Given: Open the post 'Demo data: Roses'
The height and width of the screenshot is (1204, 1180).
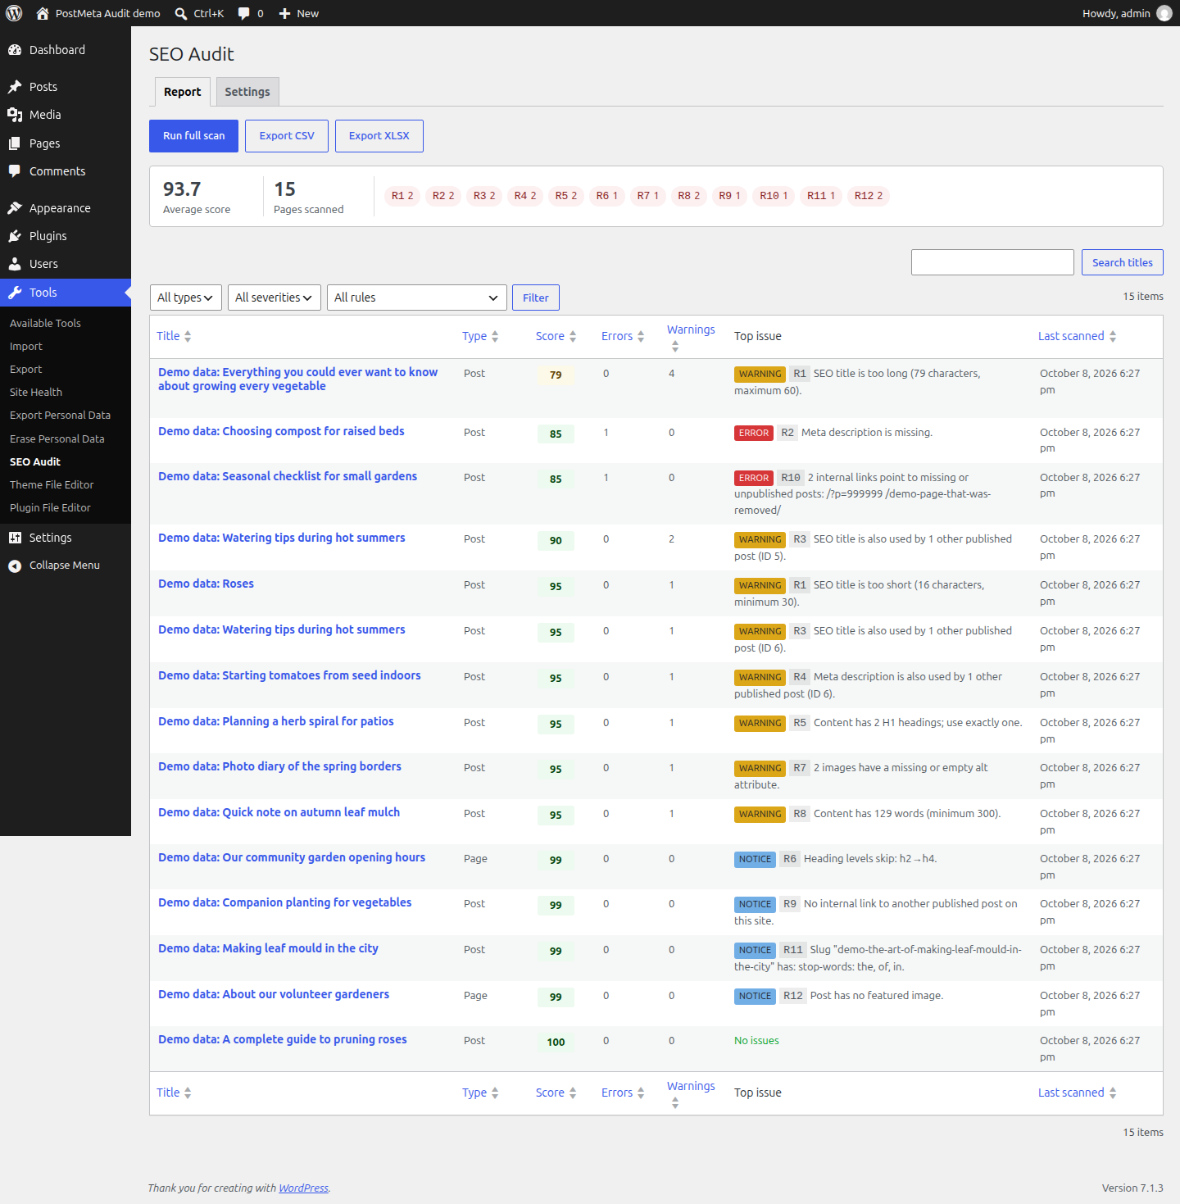Looking at the screenshot, I should pos(206,584).
